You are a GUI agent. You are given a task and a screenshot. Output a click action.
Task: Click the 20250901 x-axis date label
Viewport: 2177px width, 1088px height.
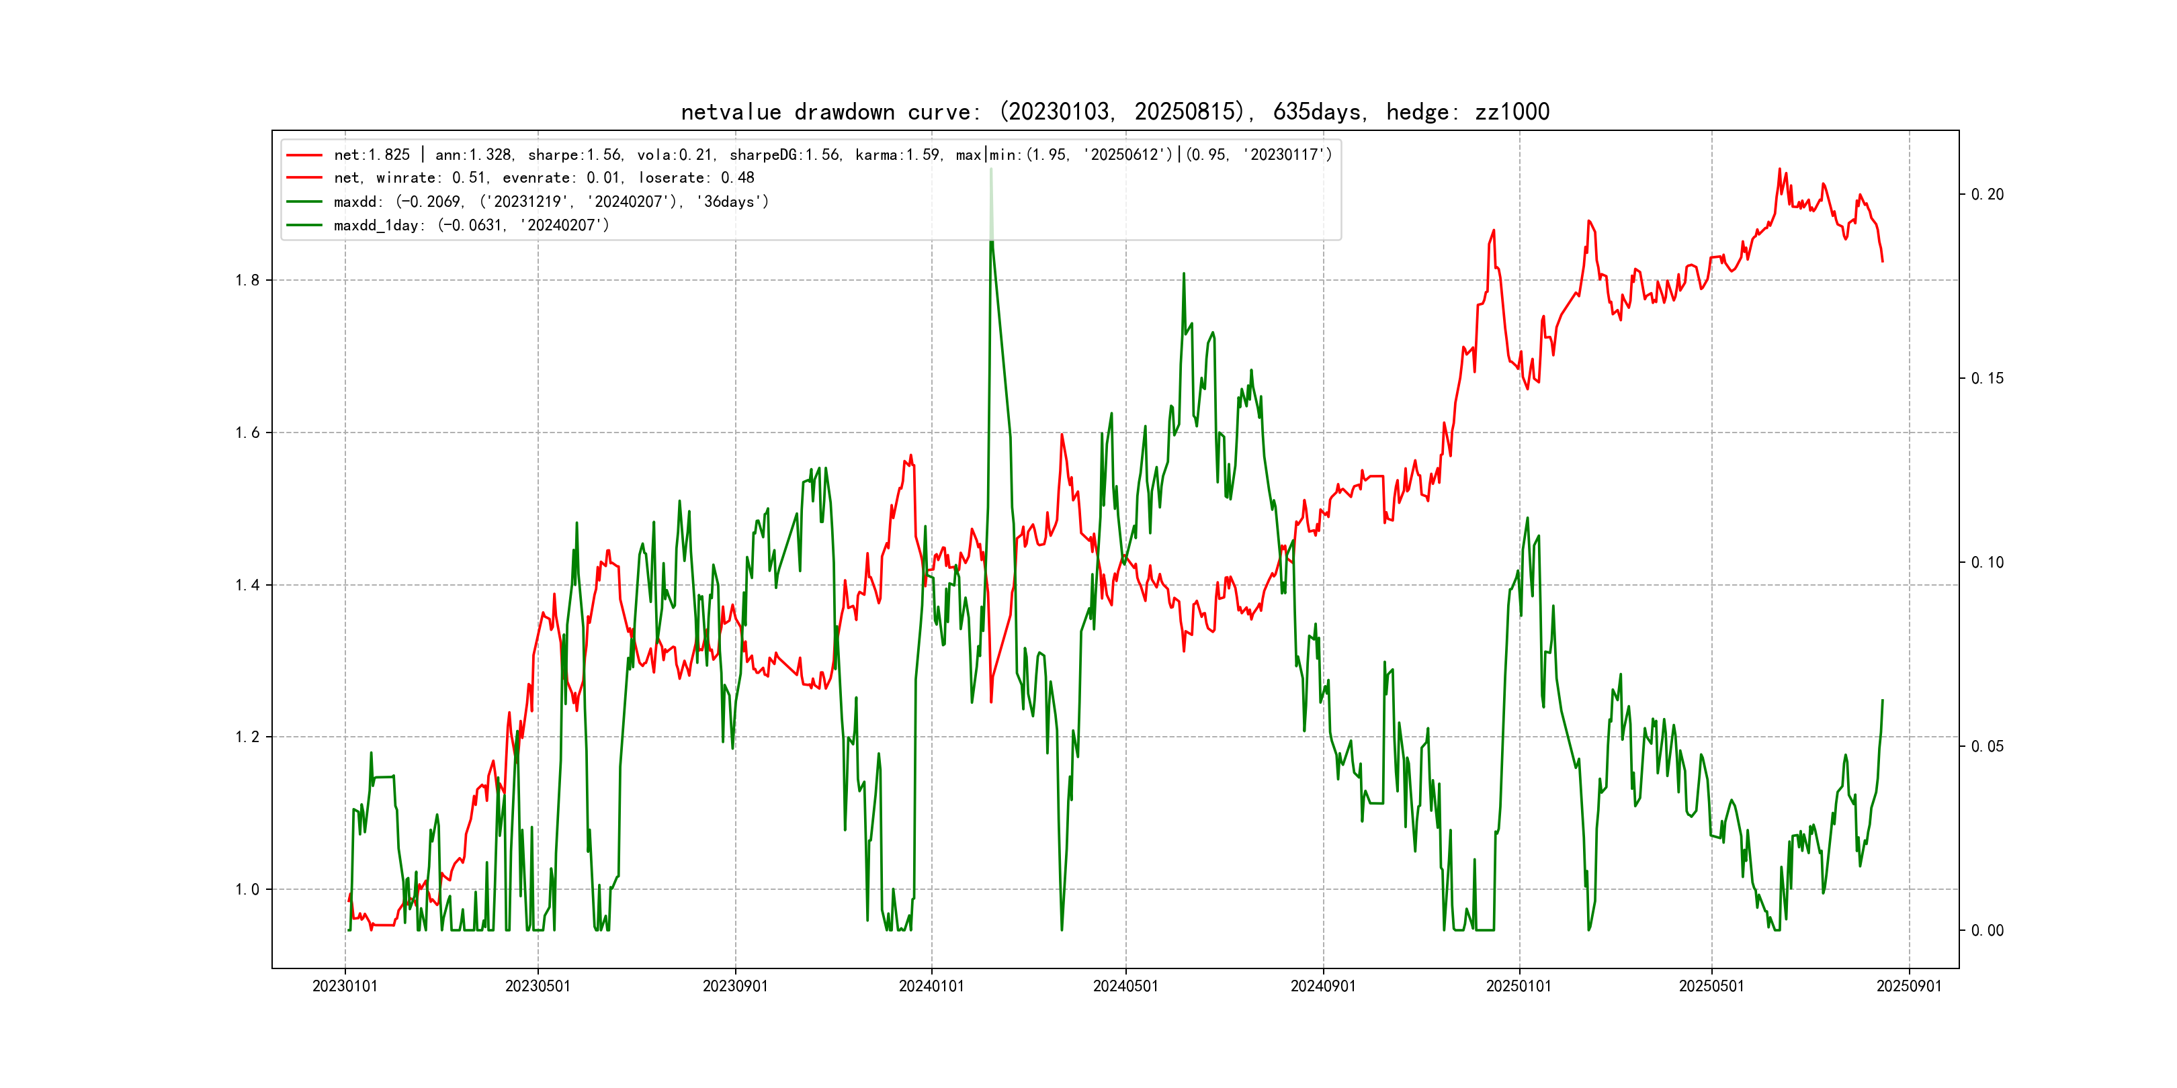click(1909, 987)
